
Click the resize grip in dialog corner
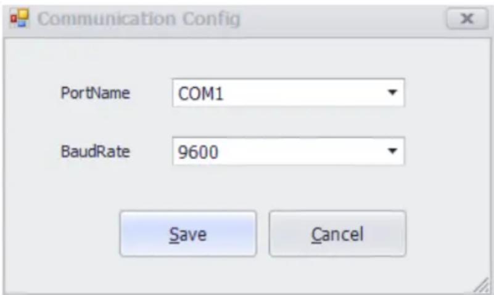(482, 285)
